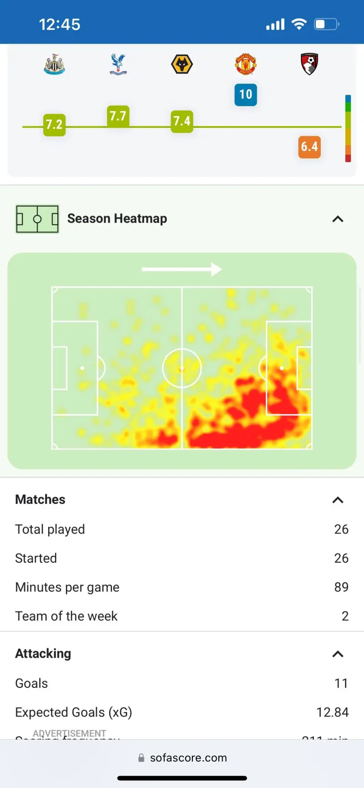
Task: Tap the padlock icon in address bar
Action: pos(141,757)
